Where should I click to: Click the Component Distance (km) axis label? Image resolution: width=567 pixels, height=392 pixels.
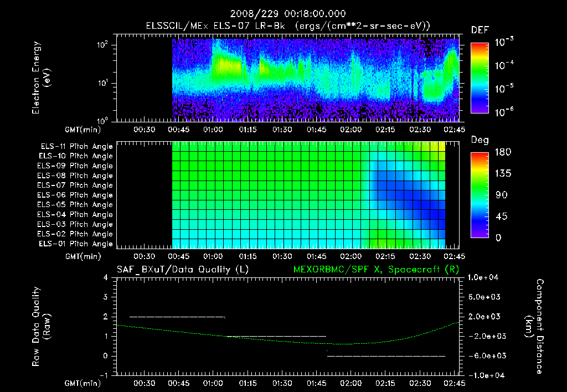pos(534,327)
